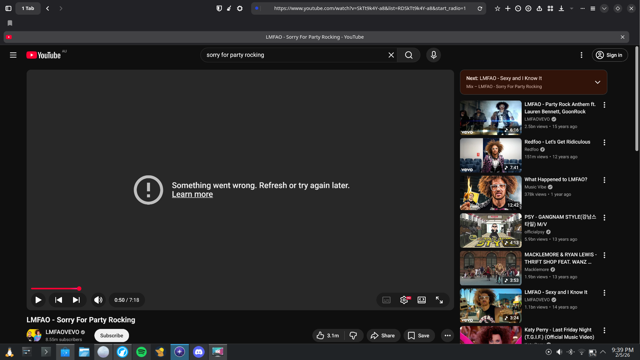Open Discord from the taskbar
The image size is (640, 360).
pos(199,352)
